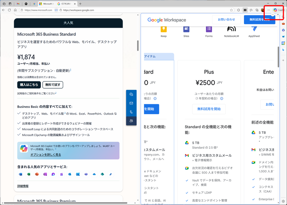Click the Google Sites icon
This screenshot has height=205, width=287.
pos(186,29)
